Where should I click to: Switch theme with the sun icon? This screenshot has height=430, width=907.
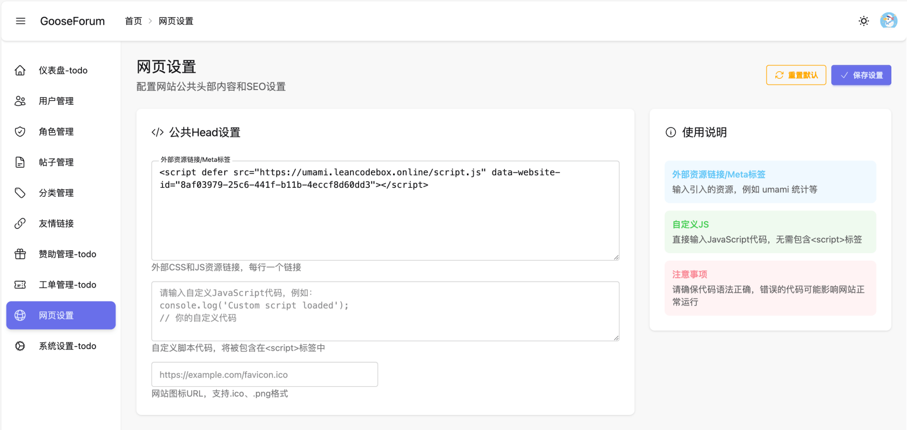pos(864,21)
